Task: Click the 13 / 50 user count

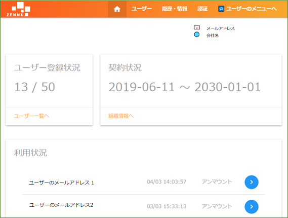Action: (x=35, y=87)
